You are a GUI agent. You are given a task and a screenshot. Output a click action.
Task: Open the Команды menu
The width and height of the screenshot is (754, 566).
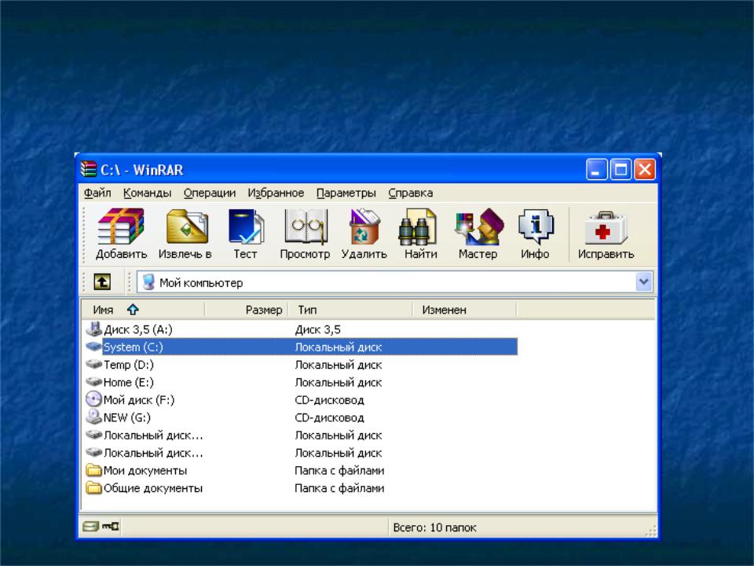[147, 193]
